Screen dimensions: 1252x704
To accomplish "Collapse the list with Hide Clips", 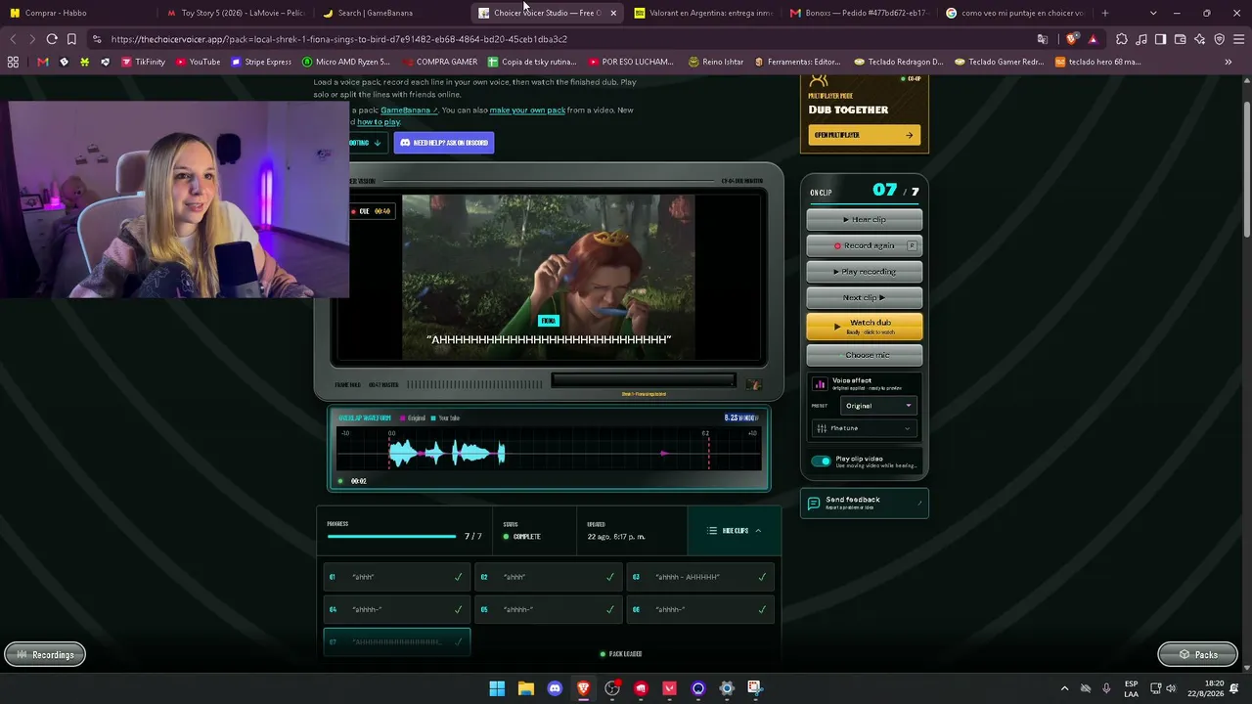I will click(x=734, y=531).
